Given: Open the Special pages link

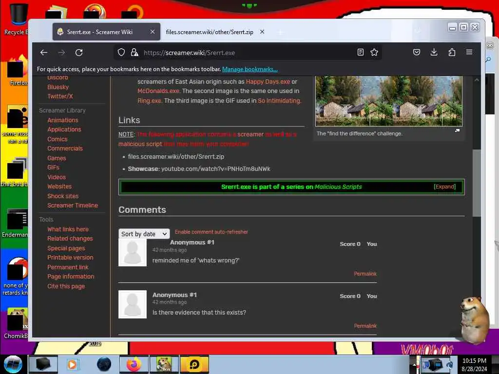Looking at the screenshot, I should tap(66, 248).
